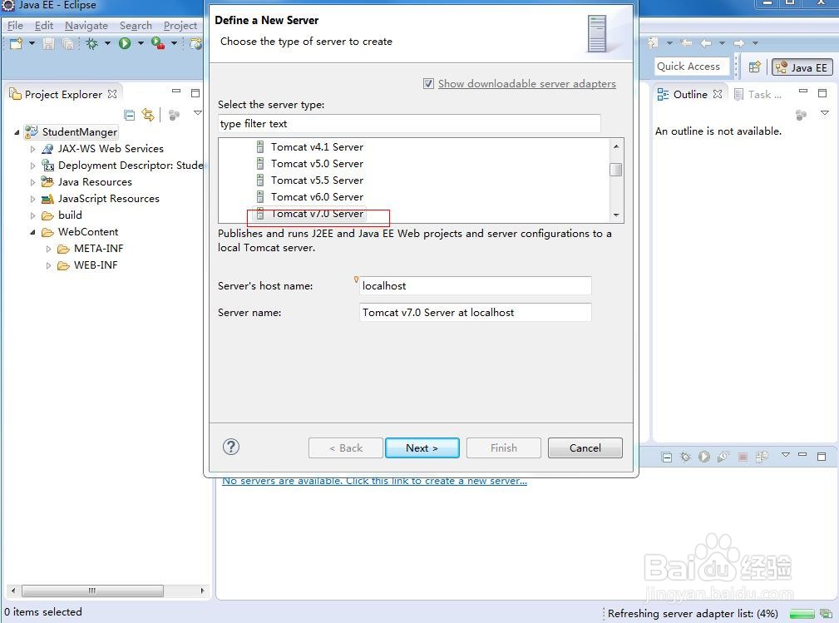Click the Cancel button

coord(585,448)
